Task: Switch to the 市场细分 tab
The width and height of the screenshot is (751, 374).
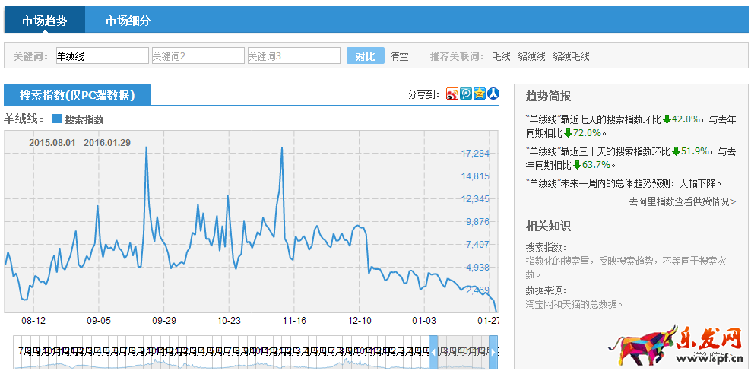Action: click(128, 21)
